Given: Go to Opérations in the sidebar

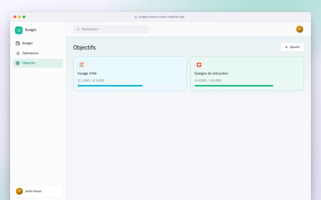Looking at the screenshot, I should pyautogui.click(x=38, y=53).
